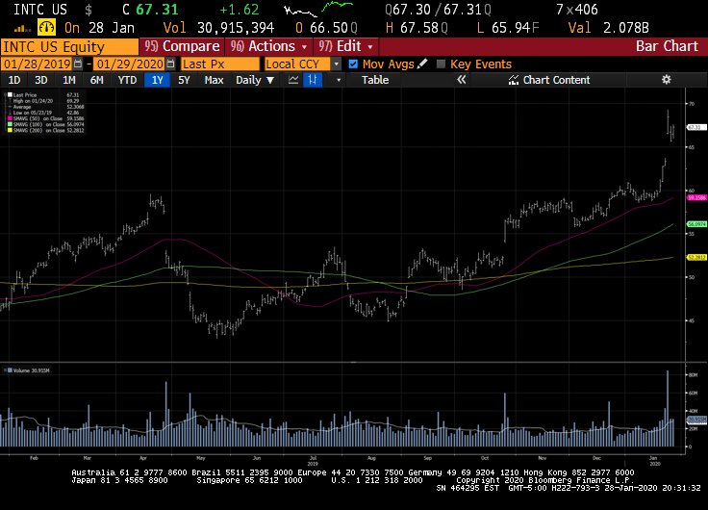The width and height of the screenshot is (708, 510).
Task: Click the Volume legend swatch in lower panel
Action: point(10,370)
